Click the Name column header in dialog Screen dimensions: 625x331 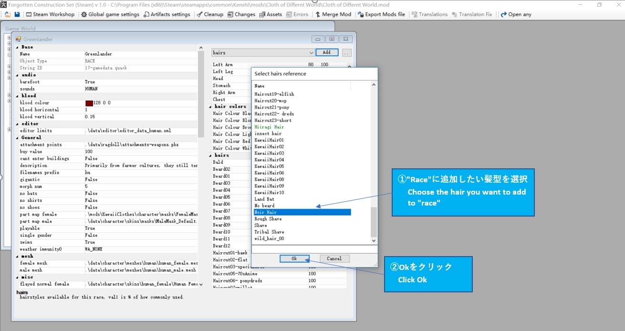click(302, 86)
